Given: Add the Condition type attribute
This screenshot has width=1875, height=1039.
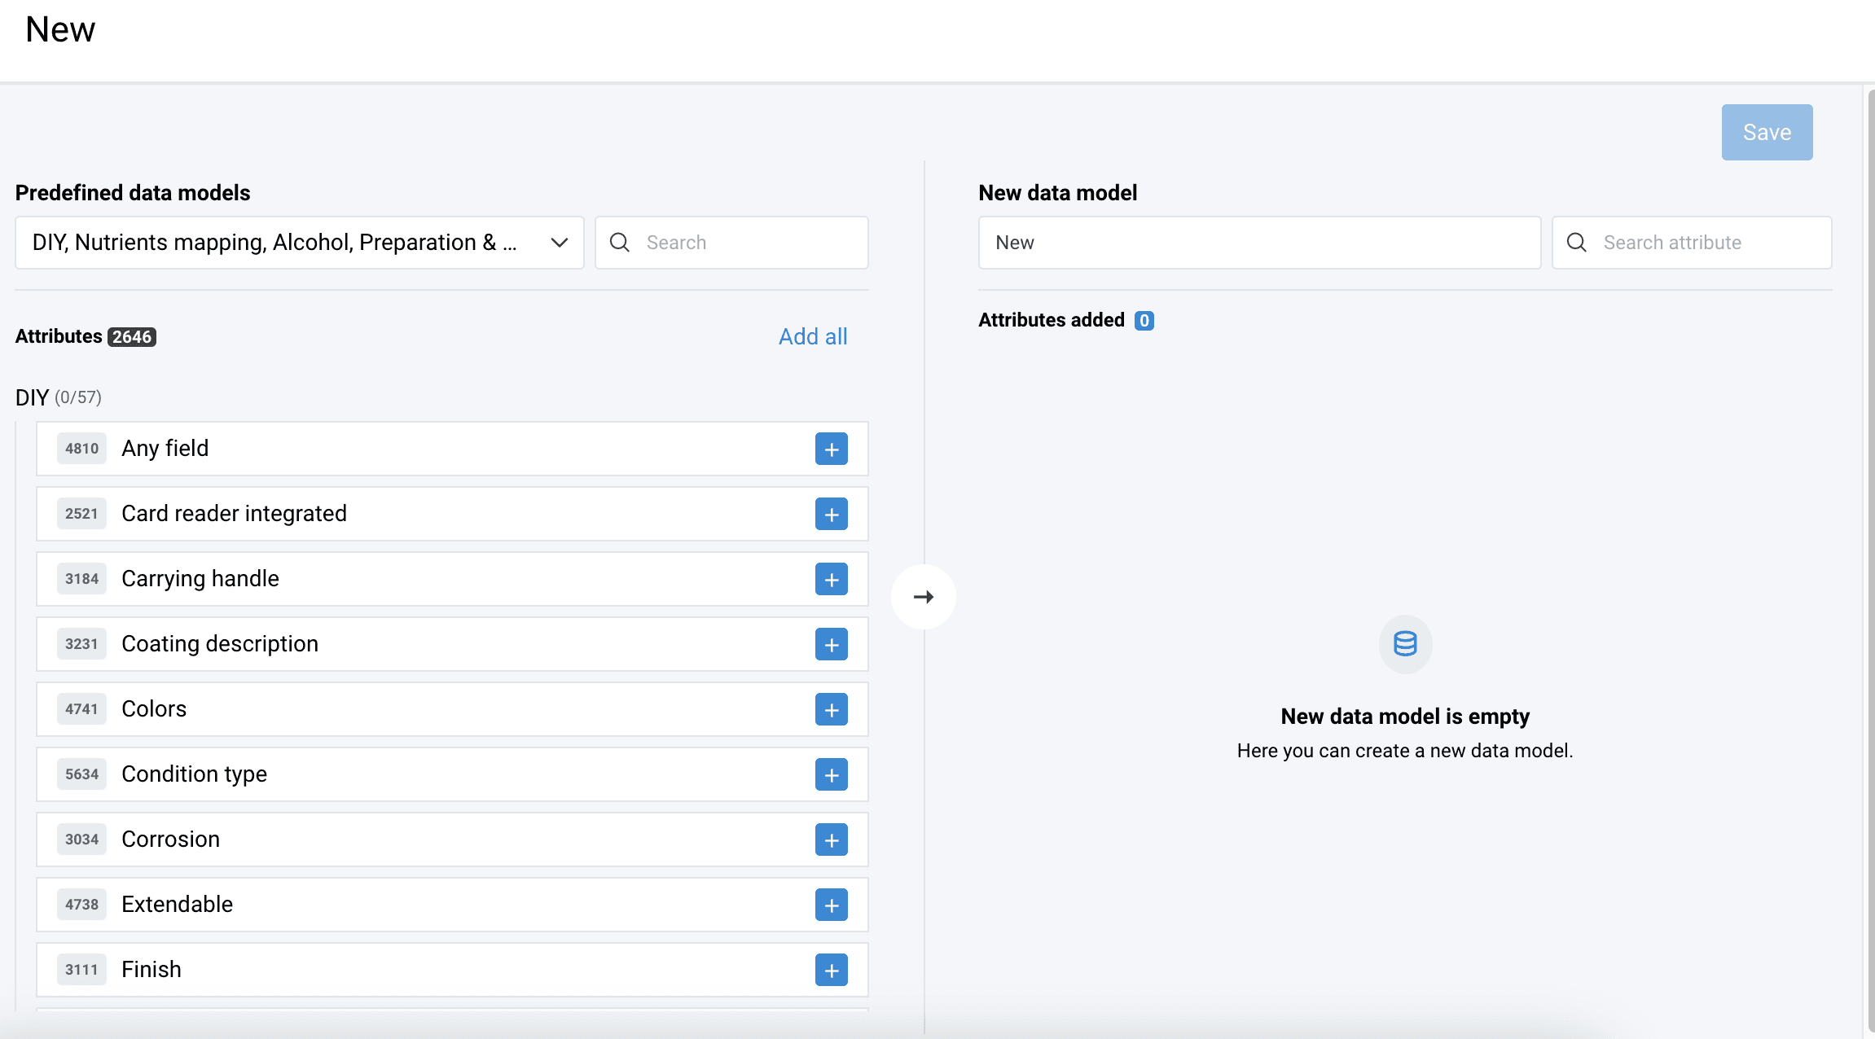Looking at the screenshot, I should tap(831, 774).
